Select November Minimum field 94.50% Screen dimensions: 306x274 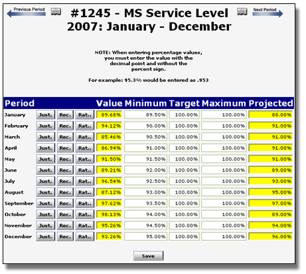pos(145,225)
